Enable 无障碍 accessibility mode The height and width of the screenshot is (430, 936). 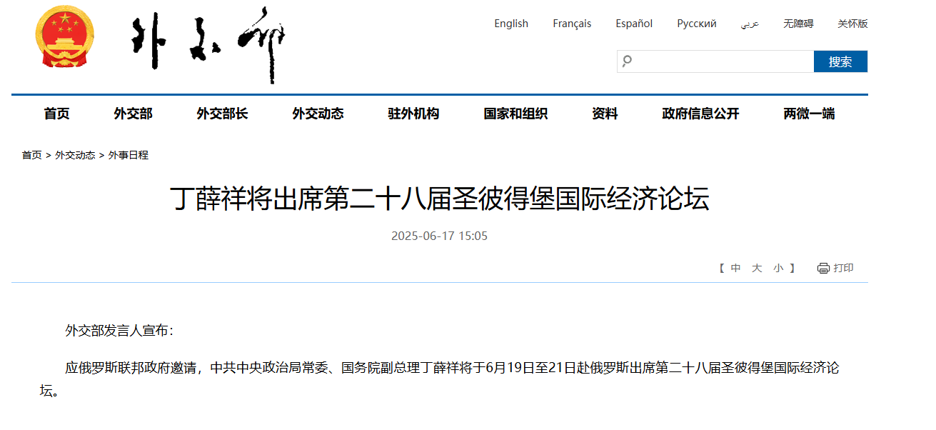pos(798,24)
